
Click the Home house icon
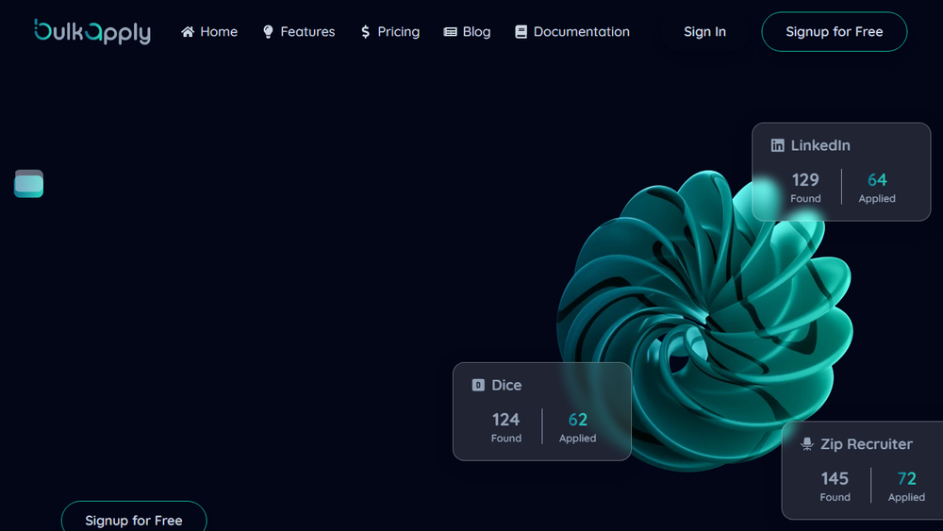(188, 32)
